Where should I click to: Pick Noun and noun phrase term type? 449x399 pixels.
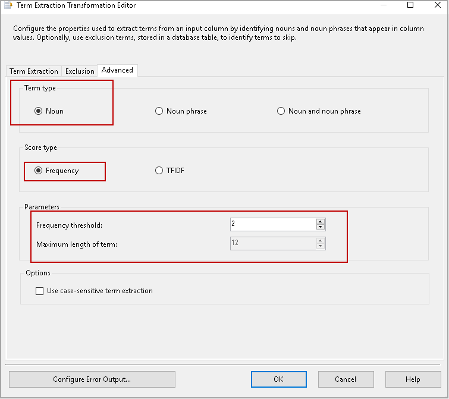click(281, 111)
